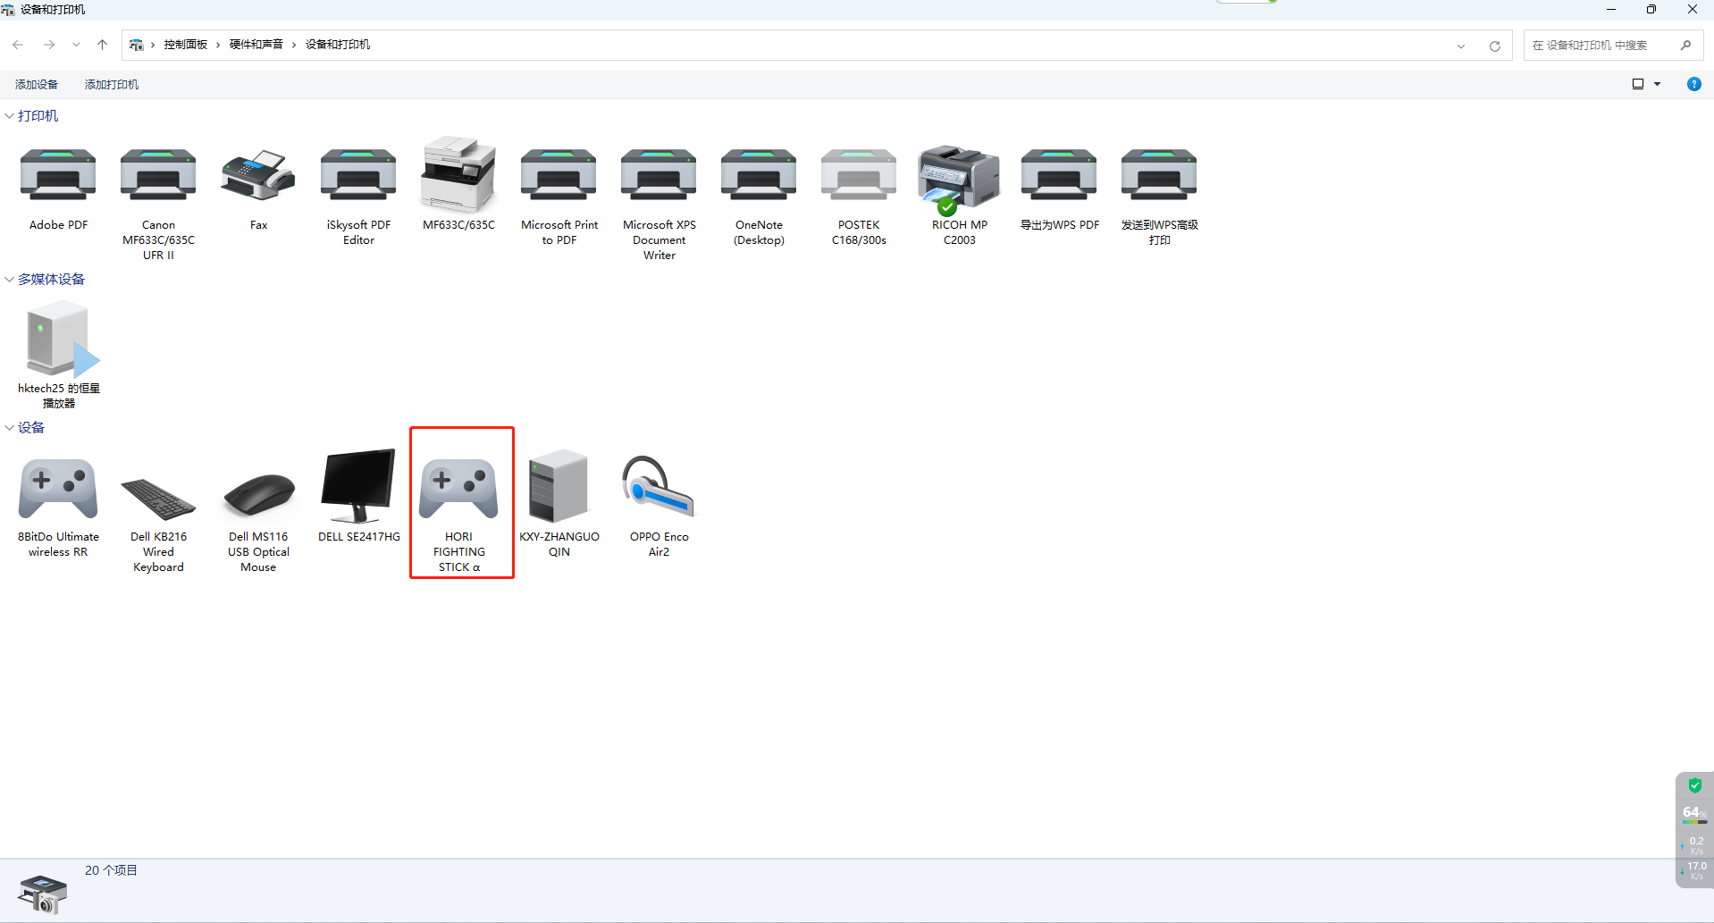Image resolution: width=1714 pixels, height=923 pixels.
Task: Click the refresh button in address bar
Action: (x=1494, y=46)
